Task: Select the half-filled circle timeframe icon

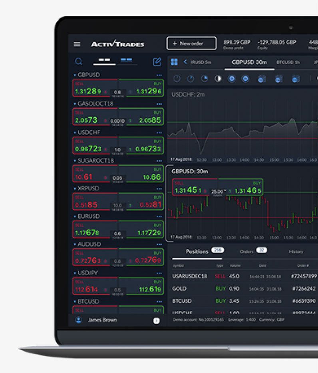Action: pos(218,79)
